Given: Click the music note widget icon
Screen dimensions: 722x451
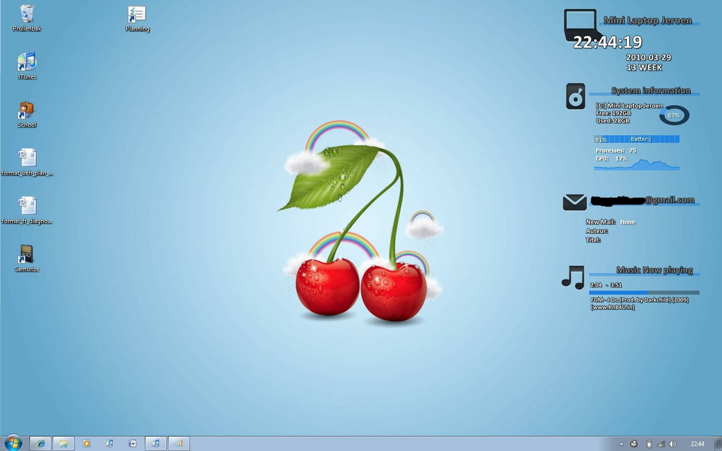Looking at the screenshot, I should [573, 277].
